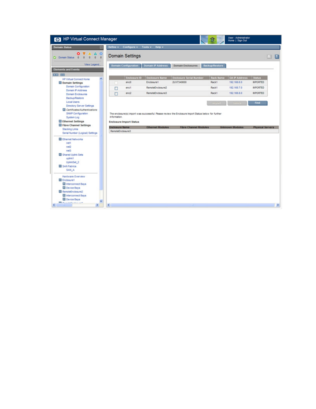This screenshot has height=409, width=316.
Task: Select Directory Server Settings in tree
Action: pos(80,106)
